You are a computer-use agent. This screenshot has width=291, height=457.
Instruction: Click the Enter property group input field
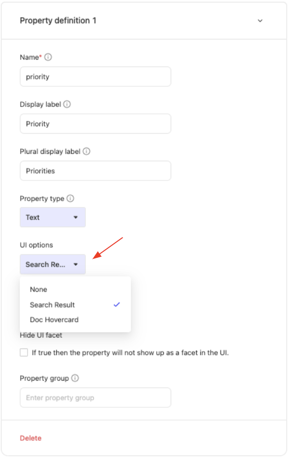pyautogui.click(x=95, y=397)
